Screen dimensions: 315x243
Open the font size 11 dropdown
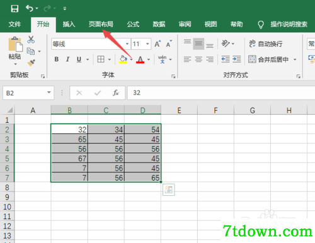[147, 44]
